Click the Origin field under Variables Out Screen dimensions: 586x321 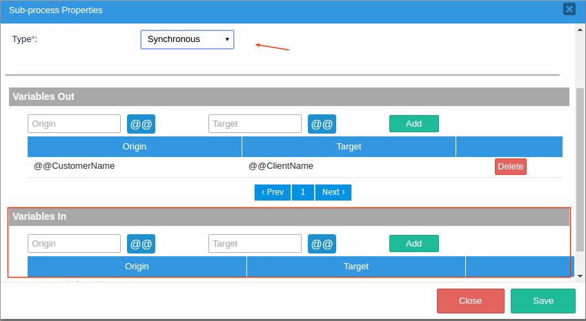[75, 124]
